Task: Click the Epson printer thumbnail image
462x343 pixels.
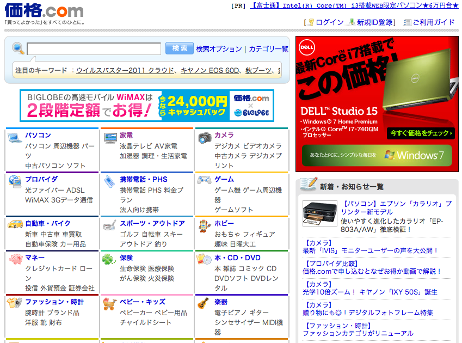Action: pos(320,213)
